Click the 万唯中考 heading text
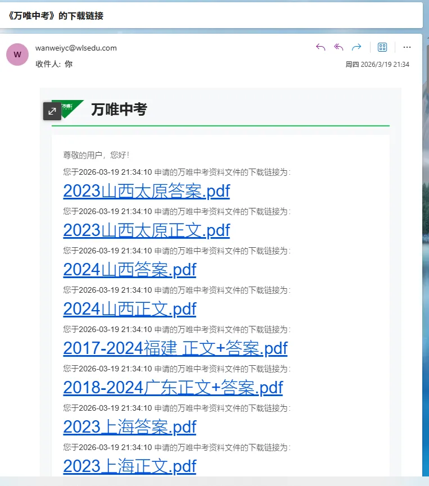 (x=119, y=110)
